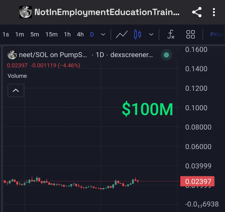The width and height of the screenshot is (225, 212).
Task: Select candlestick chart style
Action: pyautogui.click(x=137, y=34)
